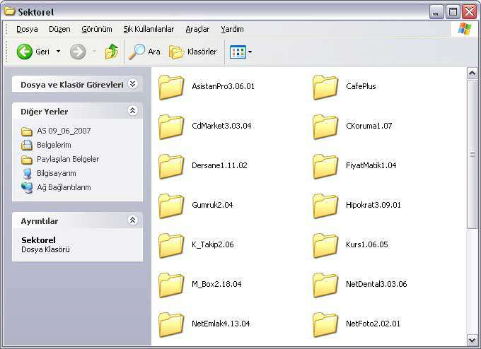
Task: Collapse the Diğer Yerler panel
Action: (x=132, y=111)
